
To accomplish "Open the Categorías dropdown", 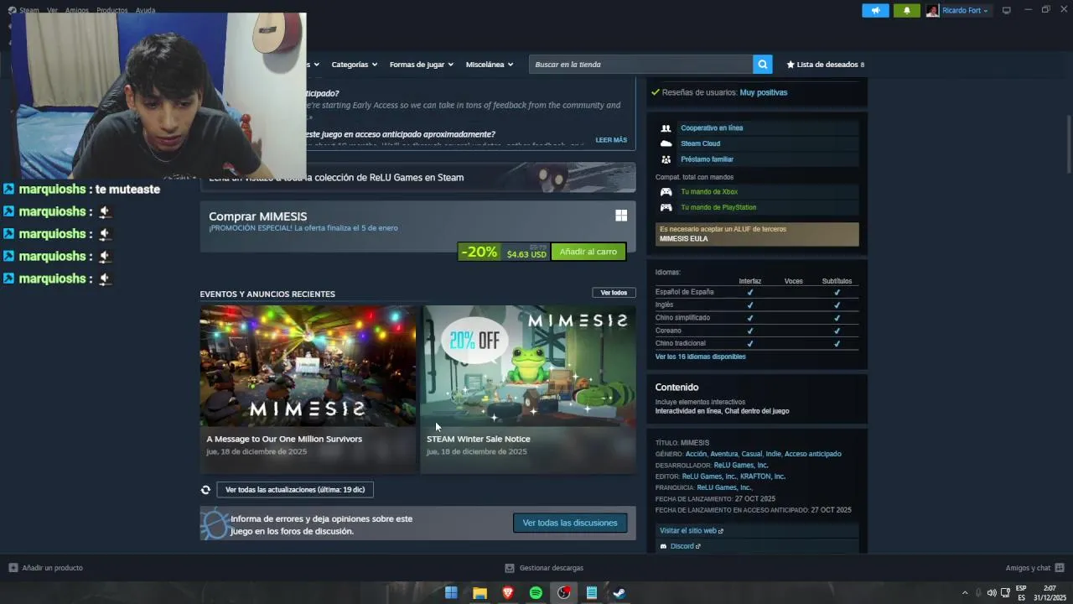I will tap(354, 65).
